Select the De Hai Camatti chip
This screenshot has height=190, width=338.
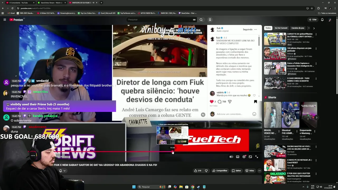click(x=281, y=28)
